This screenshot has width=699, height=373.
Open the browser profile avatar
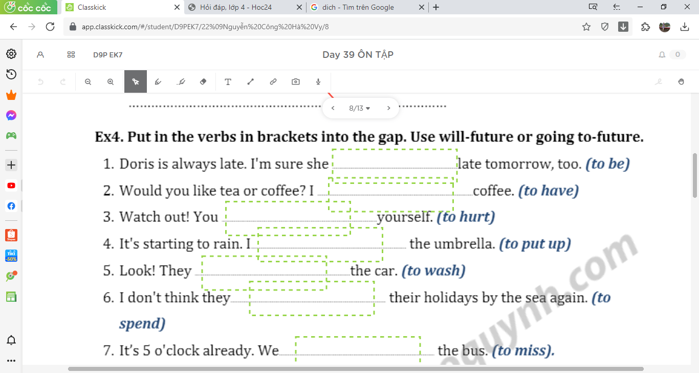coord(665,27)
